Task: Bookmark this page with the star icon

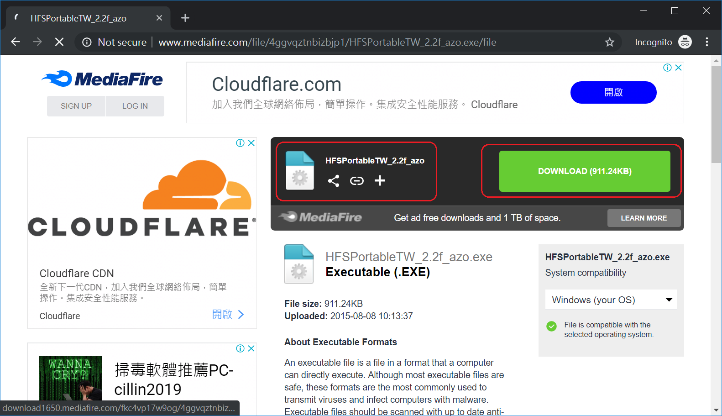Action: 610,42
